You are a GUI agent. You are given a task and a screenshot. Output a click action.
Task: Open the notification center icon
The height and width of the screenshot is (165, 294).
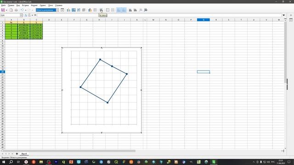(x=289, y=162)
